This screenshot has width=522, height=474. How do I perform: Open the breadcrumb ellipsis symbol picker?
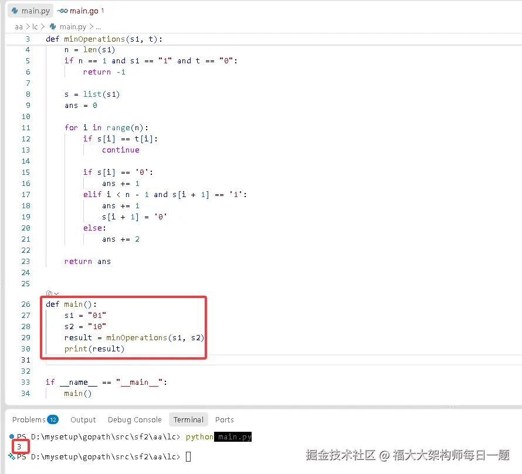(x=98, y=27)
